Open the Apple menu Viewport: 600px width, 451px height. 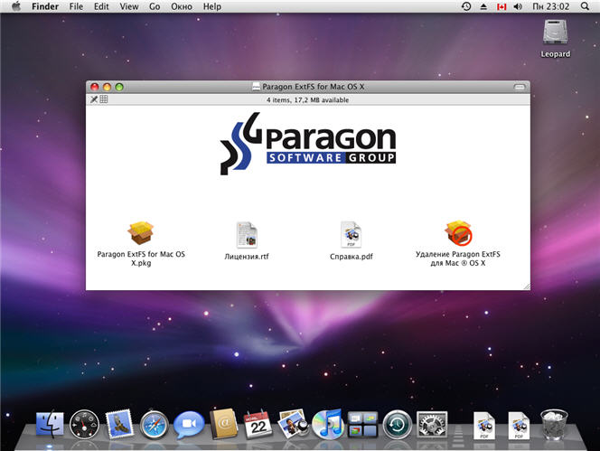tap(16, 6)
